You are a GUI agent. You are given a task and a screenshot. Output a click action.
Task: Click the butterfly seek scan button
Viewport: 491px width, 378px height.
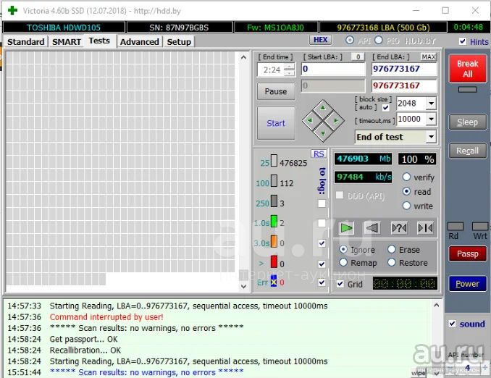pos(426,228)
